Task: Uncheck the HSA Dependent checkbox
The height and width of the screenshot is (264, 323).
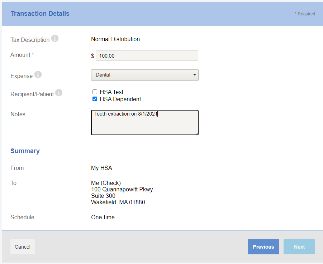Action: (x=95, y=99)
